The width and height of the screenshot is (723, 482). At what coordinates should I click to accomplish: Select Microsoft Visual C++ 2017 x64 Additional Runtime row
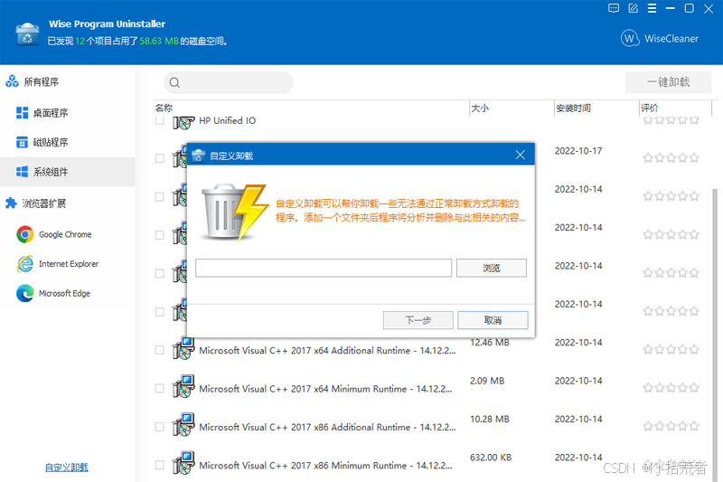pyautogui.click(x=327, y=351)
